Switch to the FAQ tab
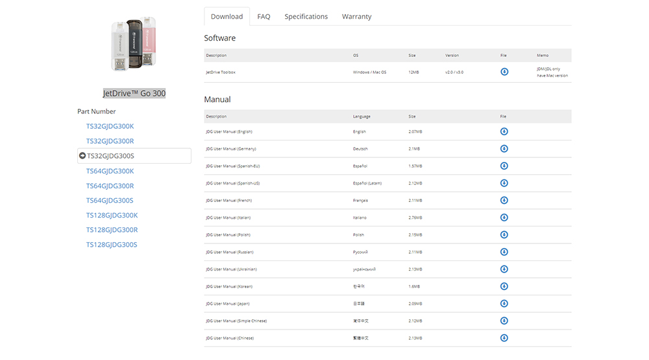The image size is (649, 360). 263,17
